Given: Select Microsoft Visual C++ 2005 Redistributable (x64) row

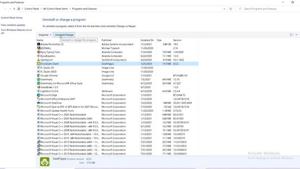Looking at the screenshot, I should click(117, 119).
